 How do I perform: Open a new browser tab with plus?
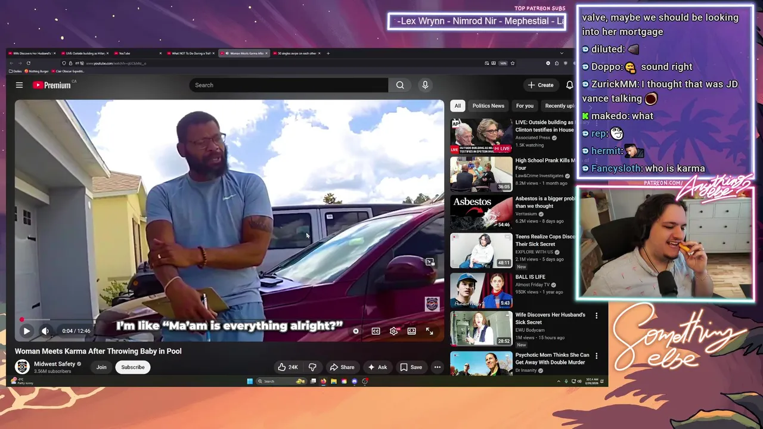click(328, 53)
